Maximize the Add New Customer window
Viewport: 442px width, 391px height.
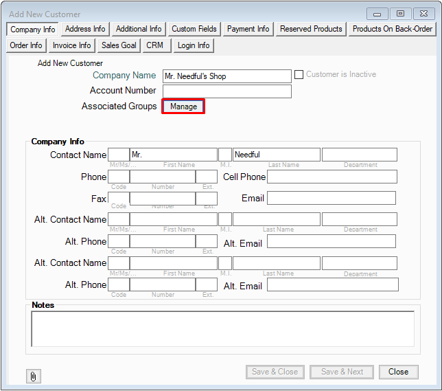click(400, 14)
